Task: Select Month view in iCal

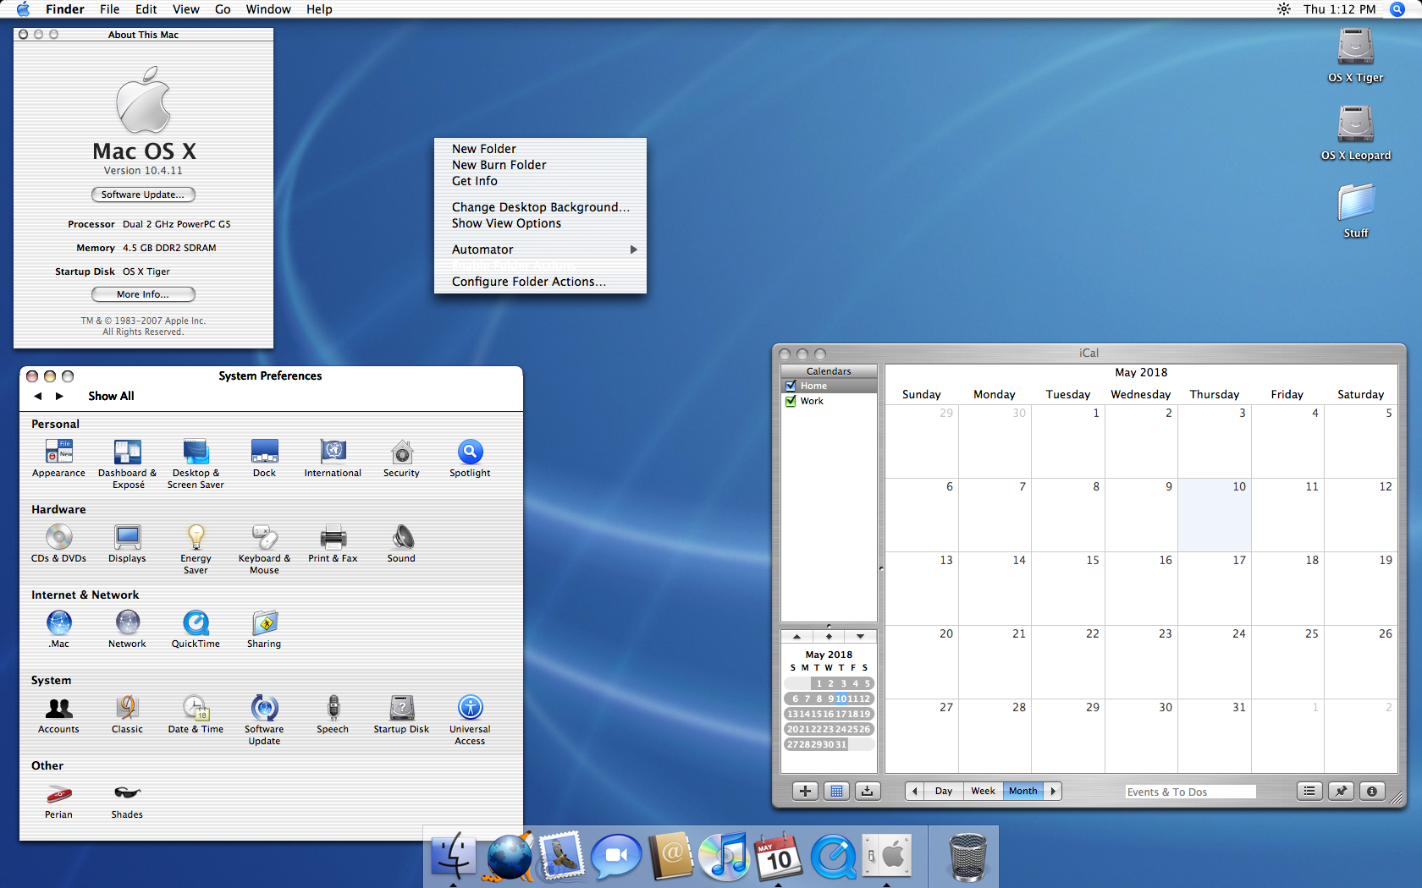Action: coord(1023,792)
